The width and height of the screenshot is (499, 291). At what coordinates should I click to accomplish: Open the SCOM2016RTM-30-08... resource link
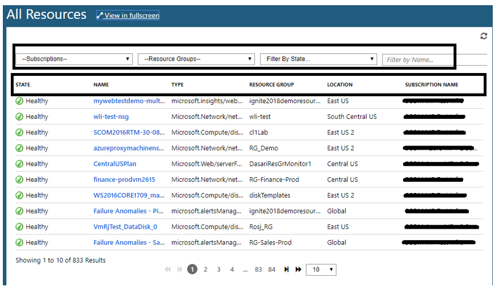pos(129,132)
